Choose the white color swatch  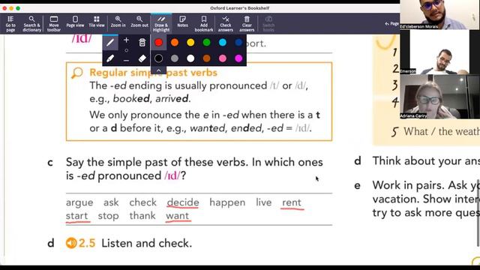(x=190, y=58)
